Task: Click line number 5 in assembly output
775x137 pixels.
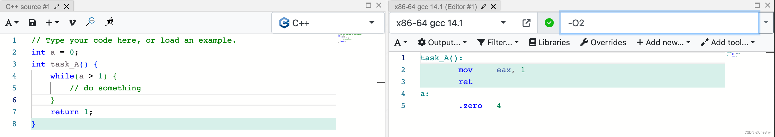Action: pos(403,106)
